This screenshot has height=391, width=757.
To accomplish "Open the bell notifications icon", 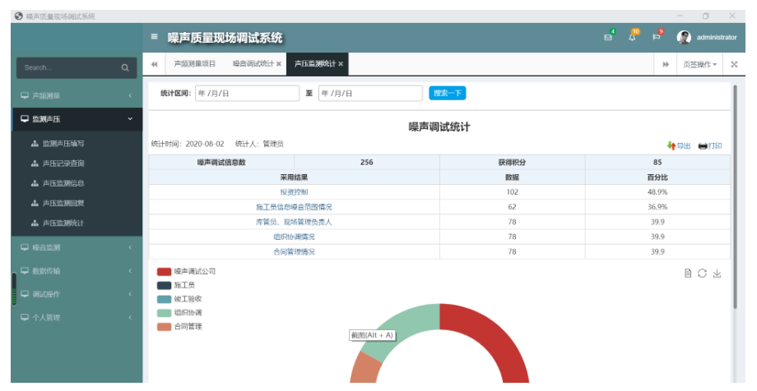I will [x=632, y=37].
